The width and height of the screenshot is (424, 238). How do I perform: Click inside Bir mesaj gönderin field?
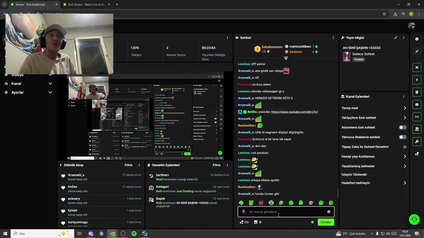[286, 212]
